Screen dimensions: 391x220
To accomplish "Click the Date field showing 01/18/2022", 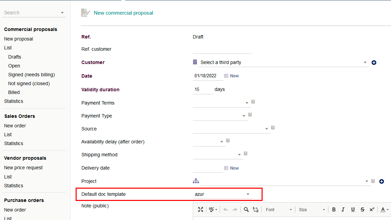I will coord(208,76).
